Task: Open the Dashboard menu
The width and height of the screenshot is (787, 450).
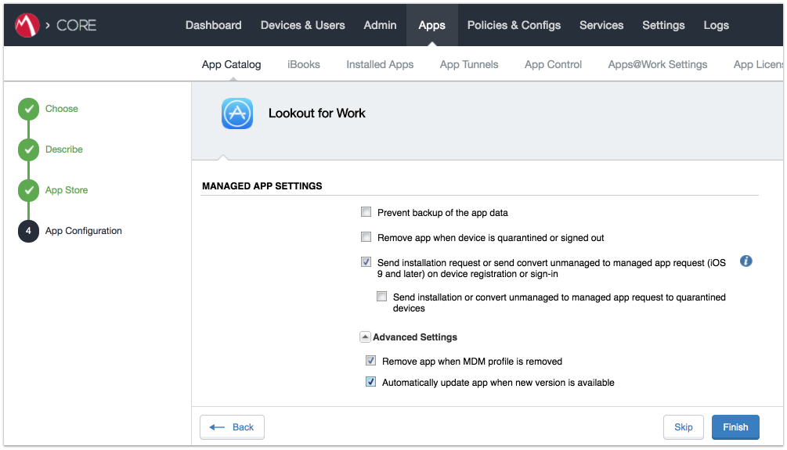Action: (213, 25)
